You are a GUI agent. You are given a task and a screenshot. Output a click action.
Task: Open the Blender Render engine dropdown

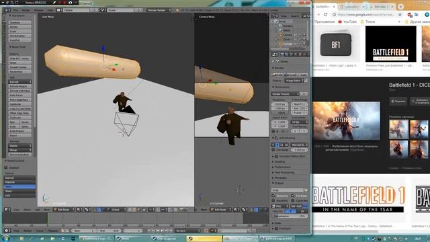[x=159, y=10]
